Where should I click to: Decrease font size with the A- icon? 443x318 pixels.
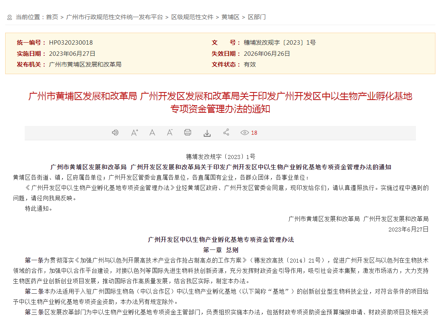point(170,133)
